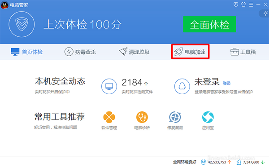This screenshot has width=269, height=167.
Task: Open the 应用宝 app store icon
Action: (208, 117)
